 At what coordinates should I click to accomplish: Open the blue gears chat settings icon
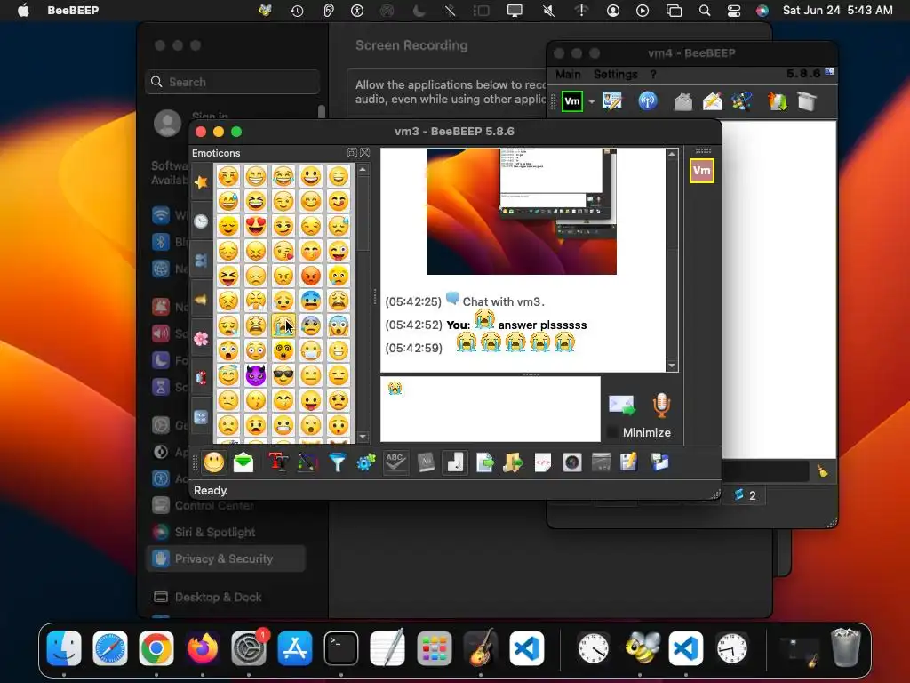(366, 462)
